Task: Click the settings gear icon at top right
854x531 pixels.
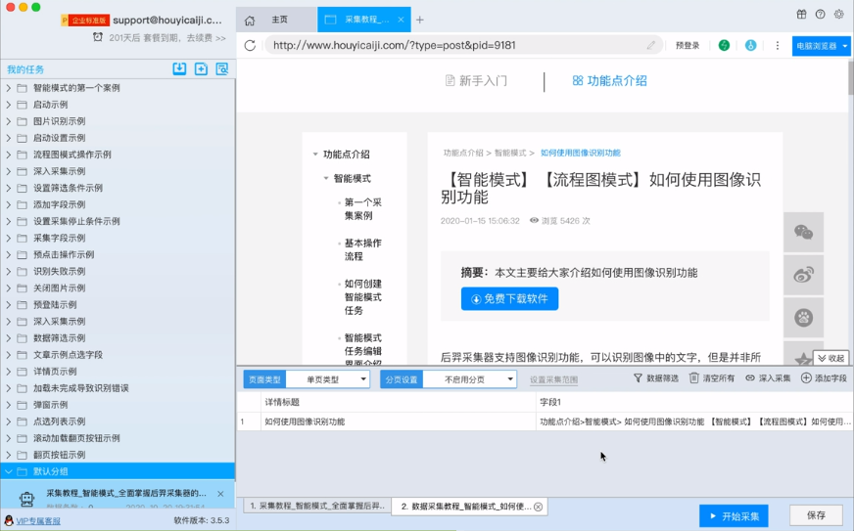Action: 838,15
